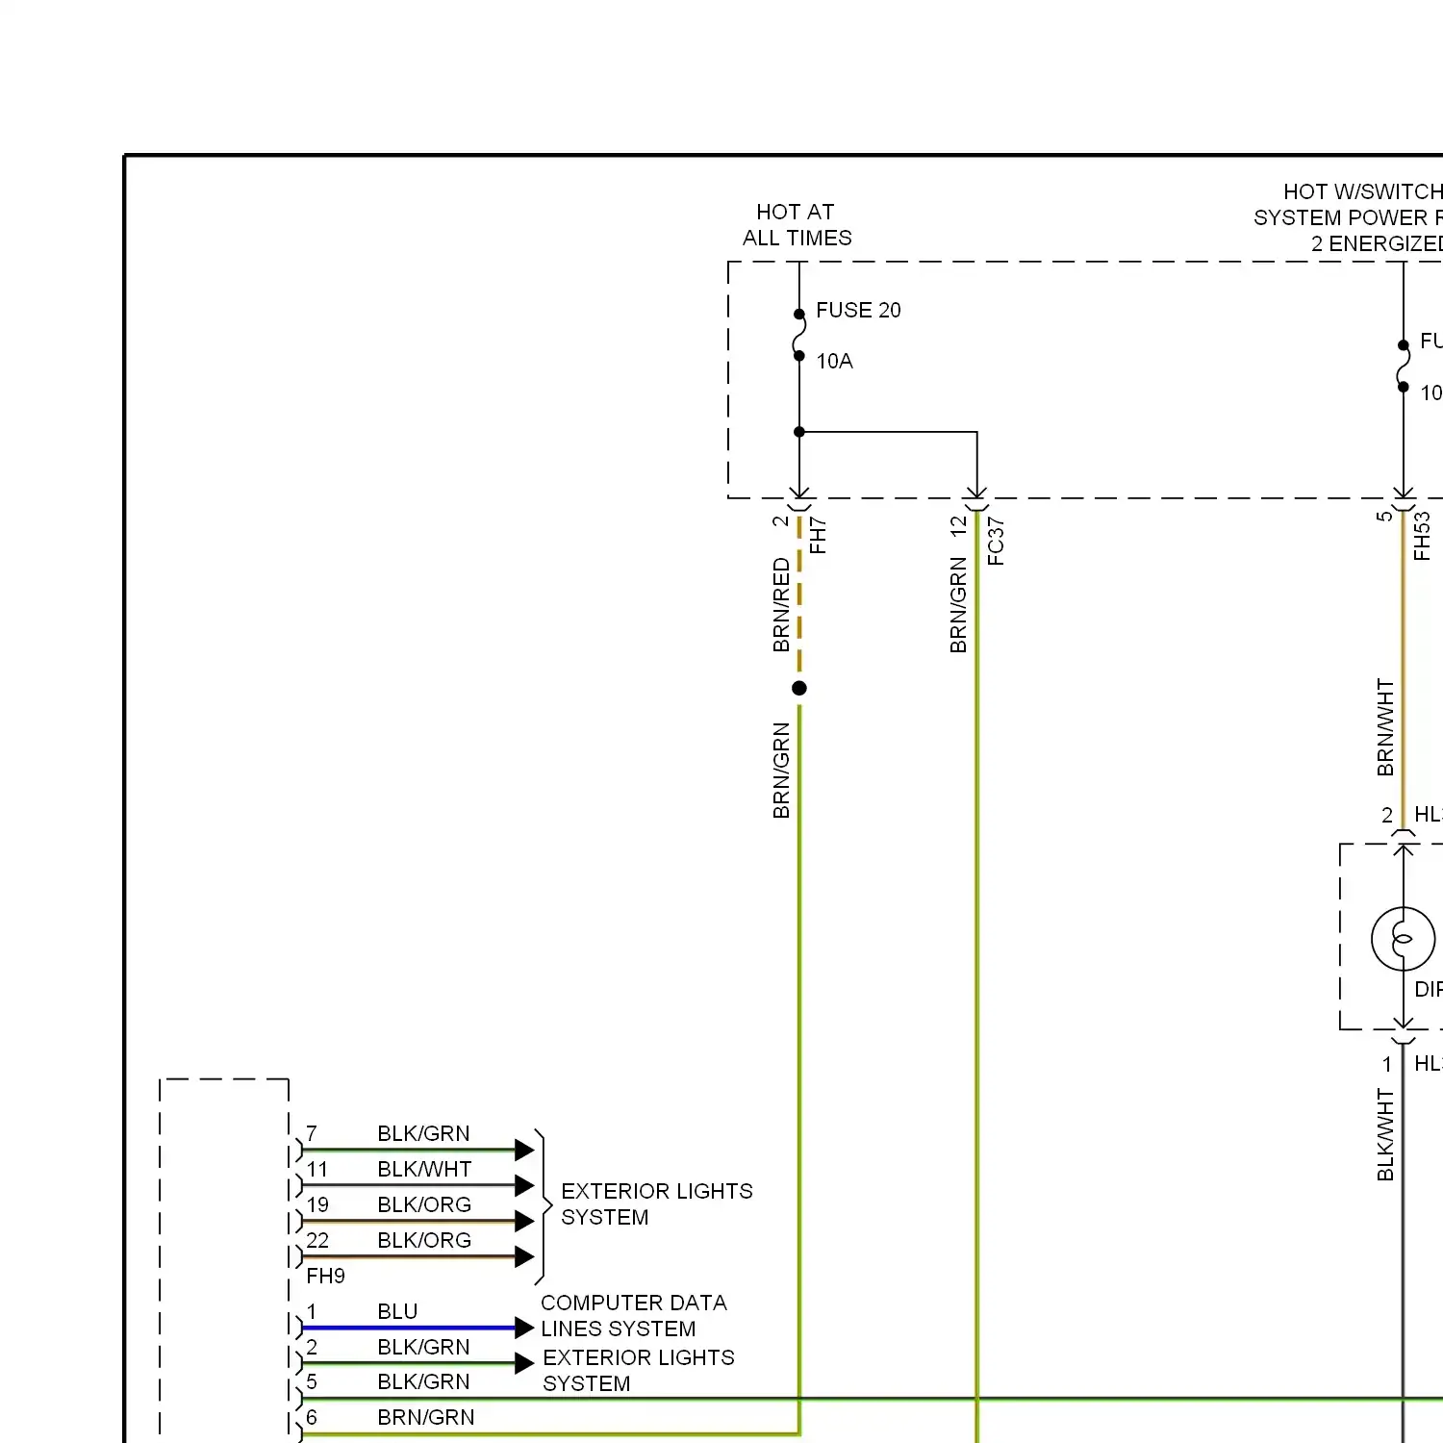Click the lower EXTERIOR LIGHTS SYSTEM reference
This screenshot has width=1443, height=1443.
point(639,1370)
